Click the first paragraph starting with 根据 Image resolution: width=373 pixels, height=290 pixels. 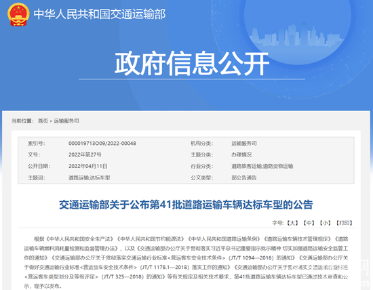click(x=186, y=262)
